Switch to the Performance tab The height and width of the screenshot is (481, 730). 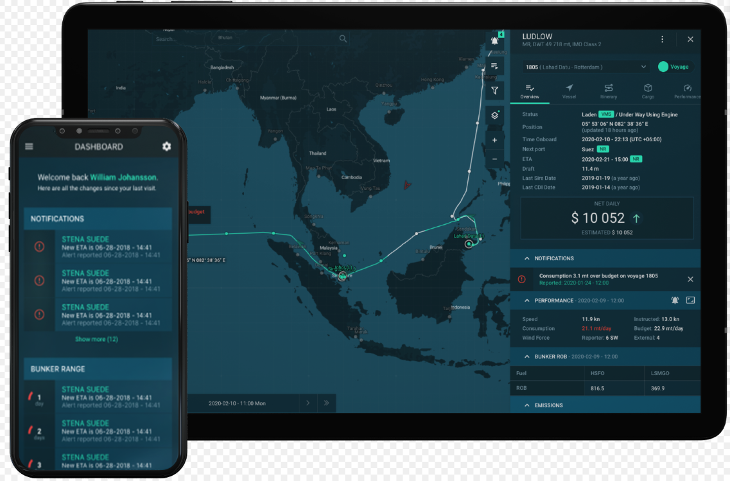tap(687, 92)
